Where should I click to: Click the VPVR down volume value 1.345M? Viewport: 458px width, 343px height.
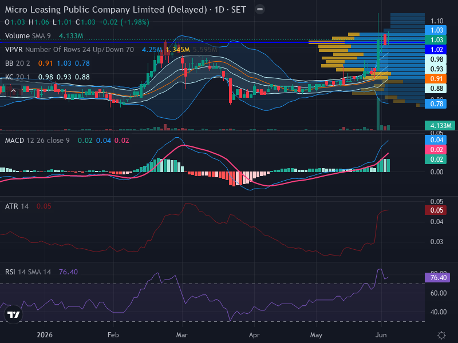[x=178, y=50]
